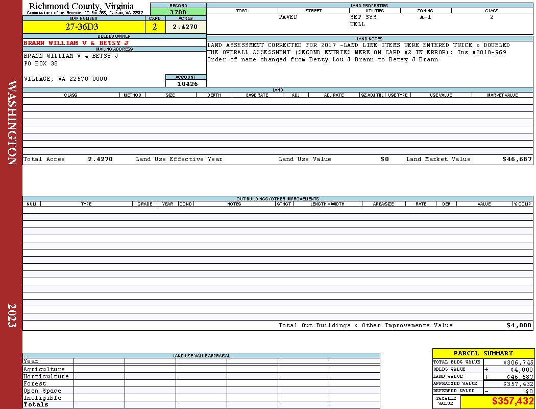
Task: Click the % COMP column header
Action: pos(522,204)
